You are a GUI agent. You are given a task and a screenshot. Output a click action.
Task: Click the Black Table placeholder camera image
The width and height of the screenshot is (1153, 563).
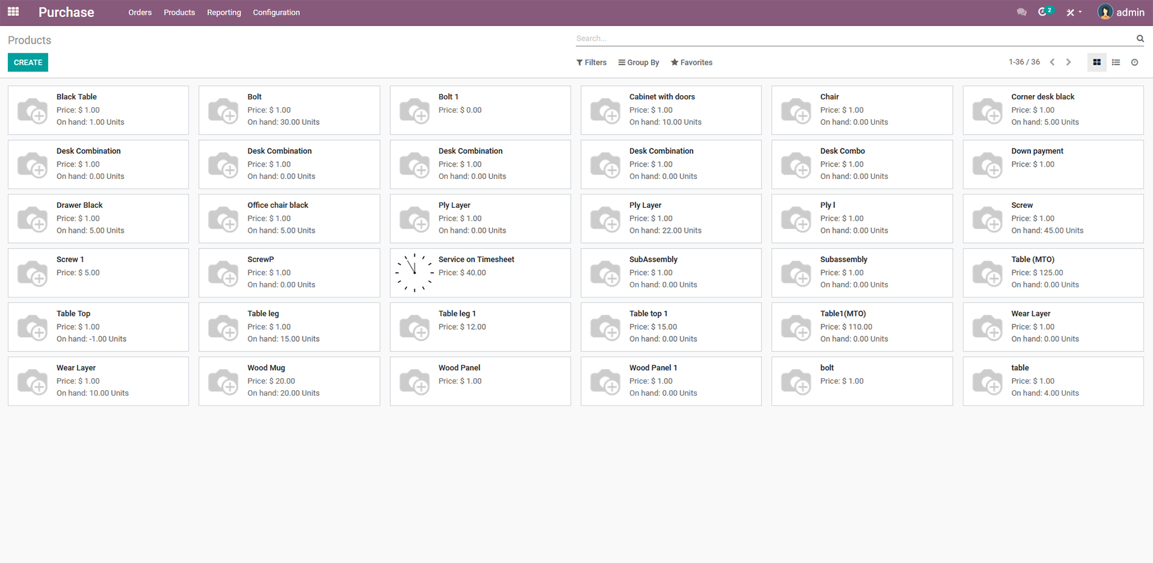point(32,110)
